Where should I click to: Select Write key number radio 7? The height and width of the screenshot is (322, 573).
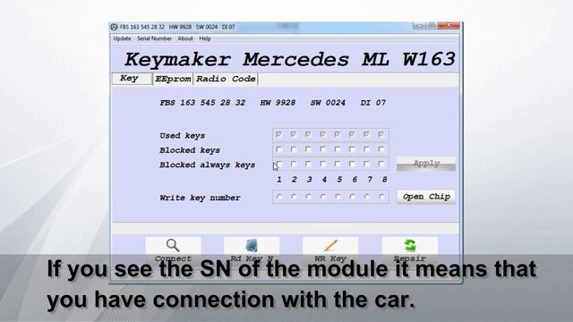click(x=367, y=197)
